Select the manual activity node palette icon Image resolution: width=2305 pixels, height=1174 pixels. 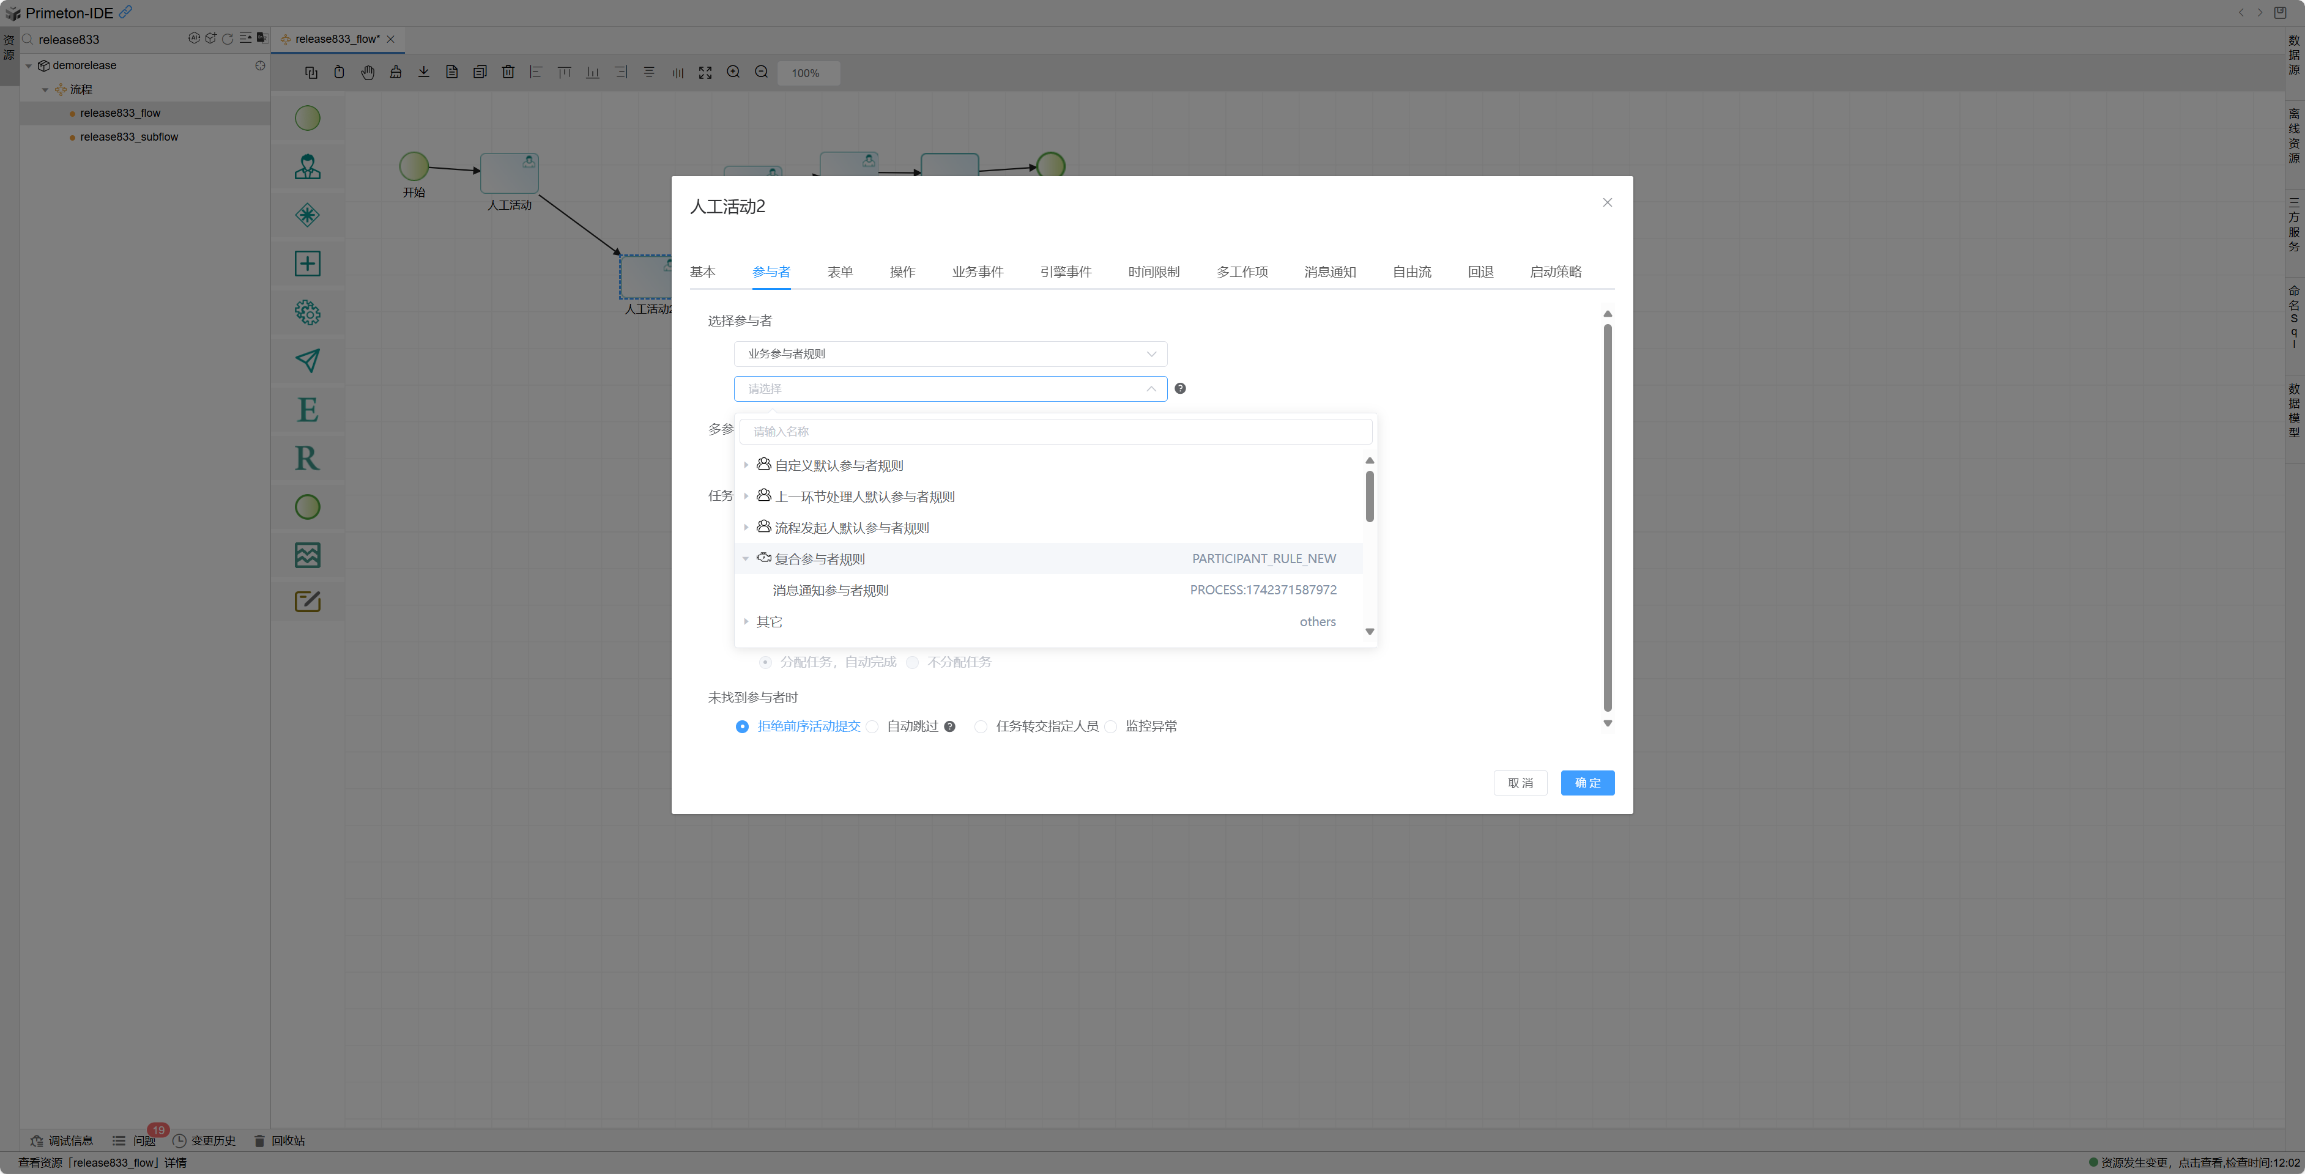click(x=307, y=166)
